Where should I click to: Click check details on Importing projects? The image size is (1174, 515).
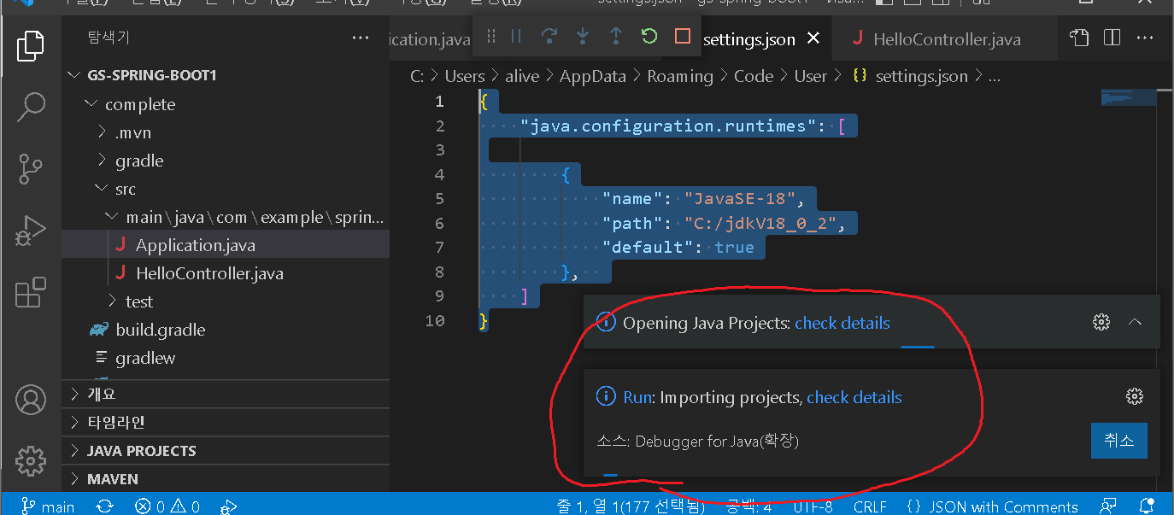click(854, 397)
